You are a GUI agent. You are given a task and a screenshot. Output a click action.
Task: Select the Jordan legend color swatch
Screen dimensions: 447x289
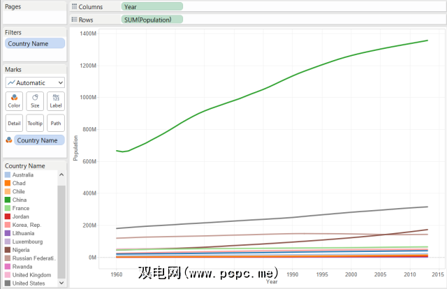coord(8,216)
